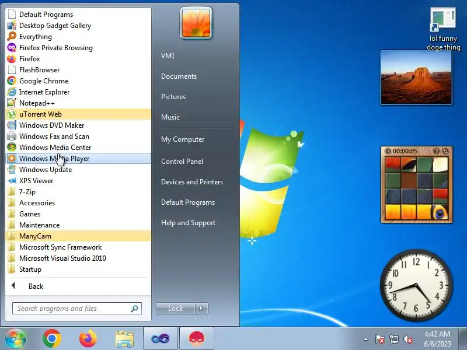467x350 pixels.
Task: Switch to the red masked-face taskbar app
Action: (197, 338)
